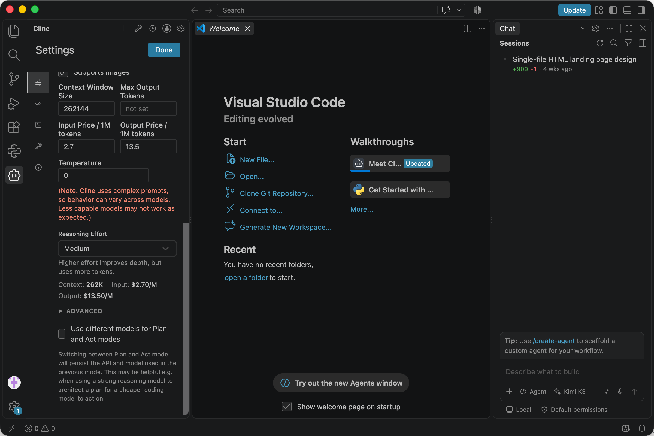Open Cline account icon
Image resolution: width=654 pixels, height=436 pixels.
pos(166,28)
